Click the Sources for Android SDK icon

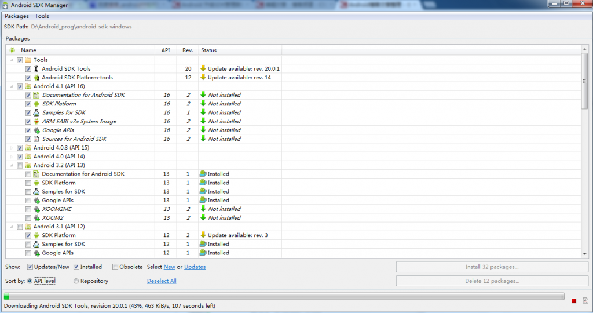[36, 139]
